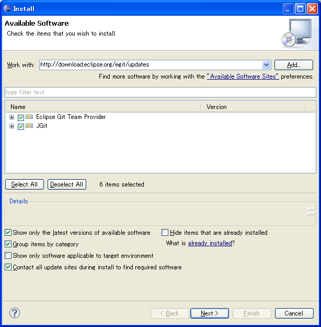Enable Hide items that are already installed
321x327 pixels.
click(165, 232)
